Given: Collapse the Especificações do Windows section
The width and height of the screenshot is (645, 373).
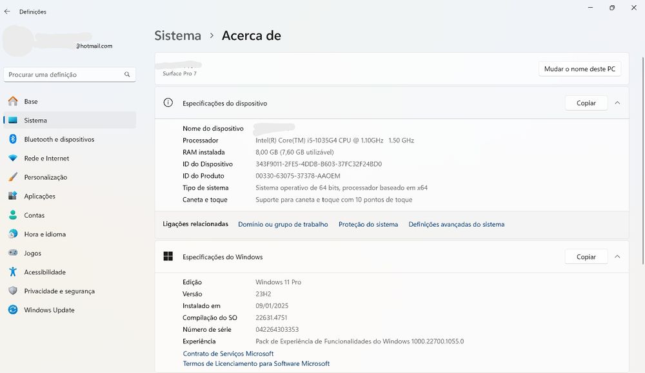Looking at the screenshot, I should [617, 256].
